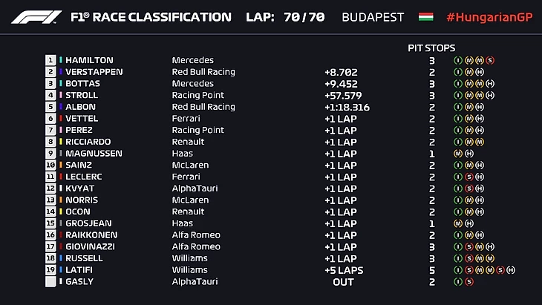The height and width of the screenshot is (305, 542).
Task: Click the F1 RACE CLASSIFICATION title
Action: [151, 17]
